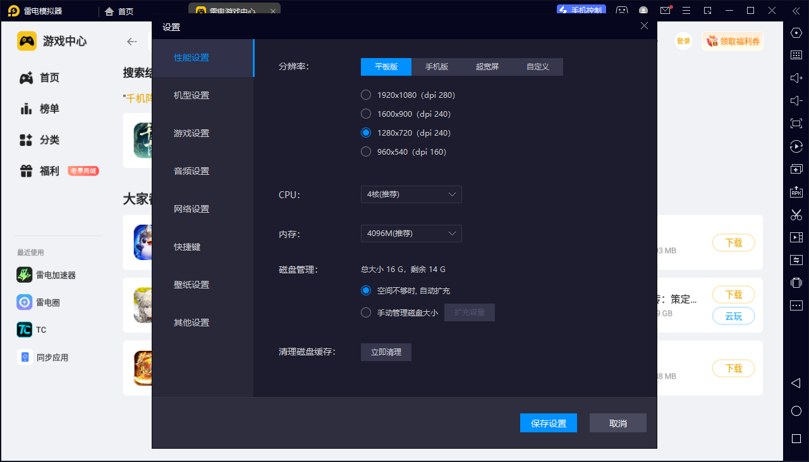The height and width of the screenshot is (462, 809).
Task: Open the emulator settings hexagon icon
Action: point(796,32)
